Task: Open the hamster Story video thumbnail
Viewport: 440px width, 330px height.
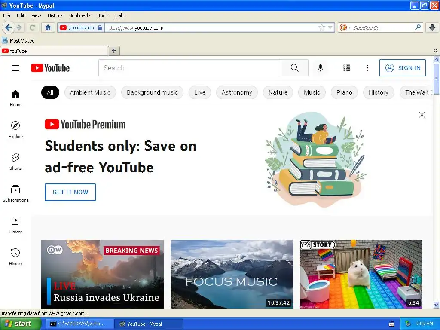Action: (361, 274)
